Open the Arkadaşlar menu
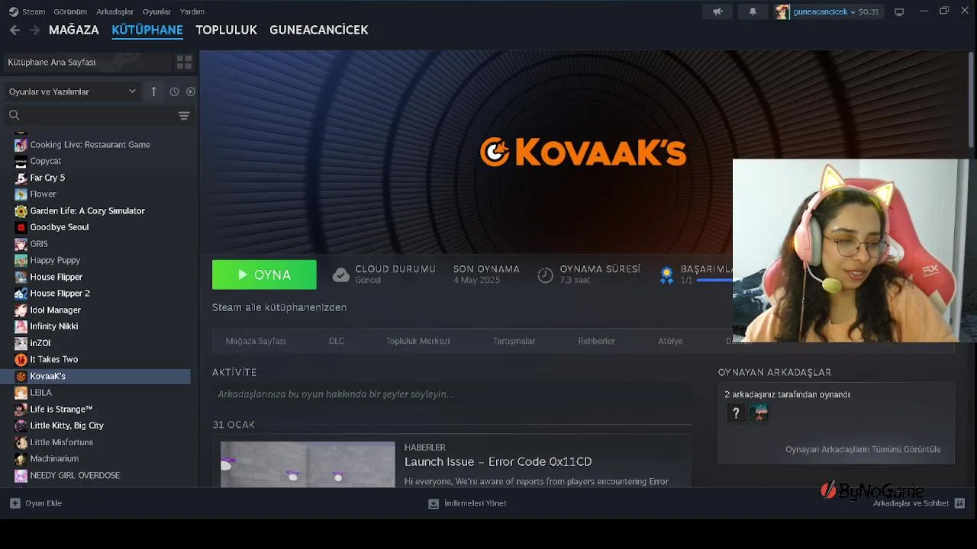 click(115, 11)
